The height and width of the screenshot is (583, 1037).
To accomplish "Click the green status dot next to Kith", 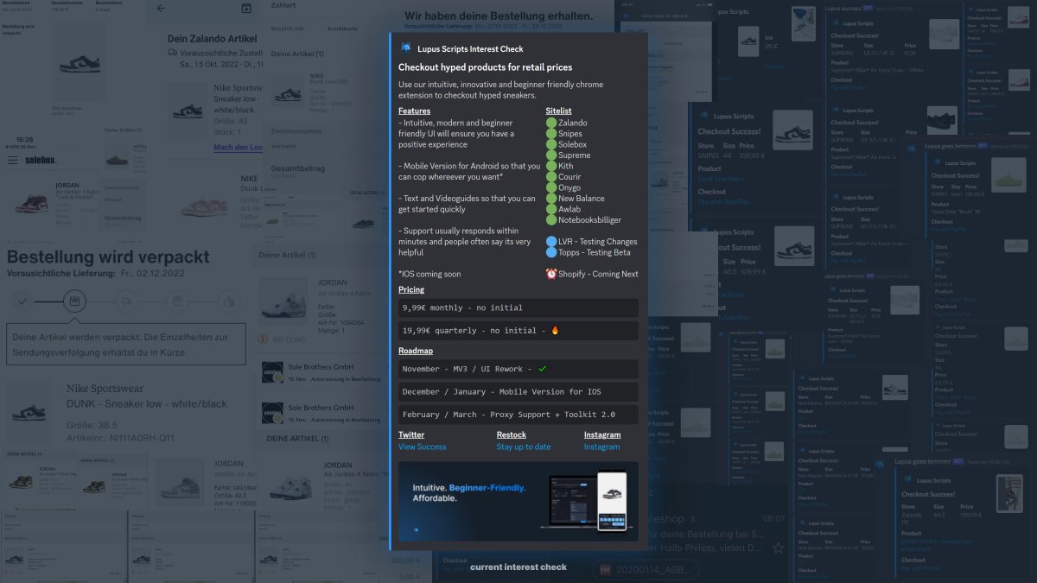I will [x=551, y=166].
